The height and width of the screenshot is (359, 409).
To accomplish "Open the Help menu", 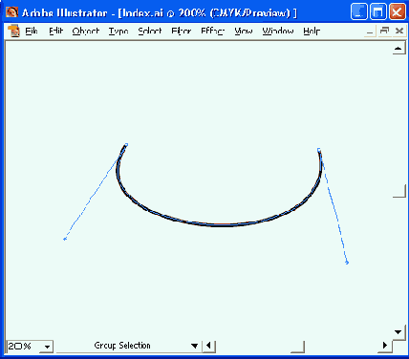I will coord(312,32).
